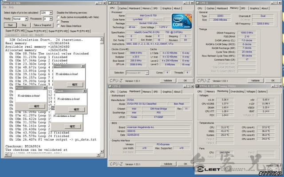Viewport: 284px width, 177px height.
Task: Open the Processors count dropdown
Action: click(x=48, y=19)
